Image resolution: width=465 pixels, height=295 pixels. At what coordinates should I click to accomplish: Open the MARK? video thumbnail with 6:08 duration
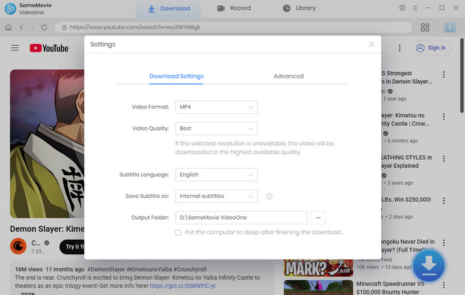[318, 268]
